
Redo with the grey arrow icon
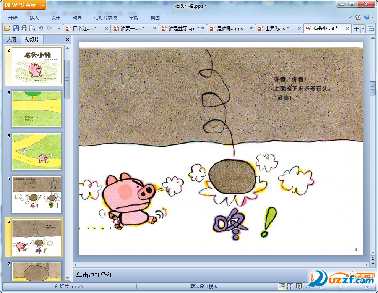49,28
